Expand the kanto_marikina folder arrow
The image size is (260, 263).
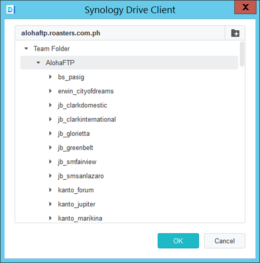tap(50, 218)
